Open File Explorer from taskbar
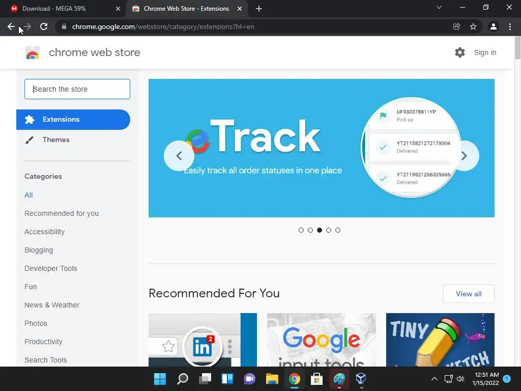521x391 pixels. click(x=272, y=378)
